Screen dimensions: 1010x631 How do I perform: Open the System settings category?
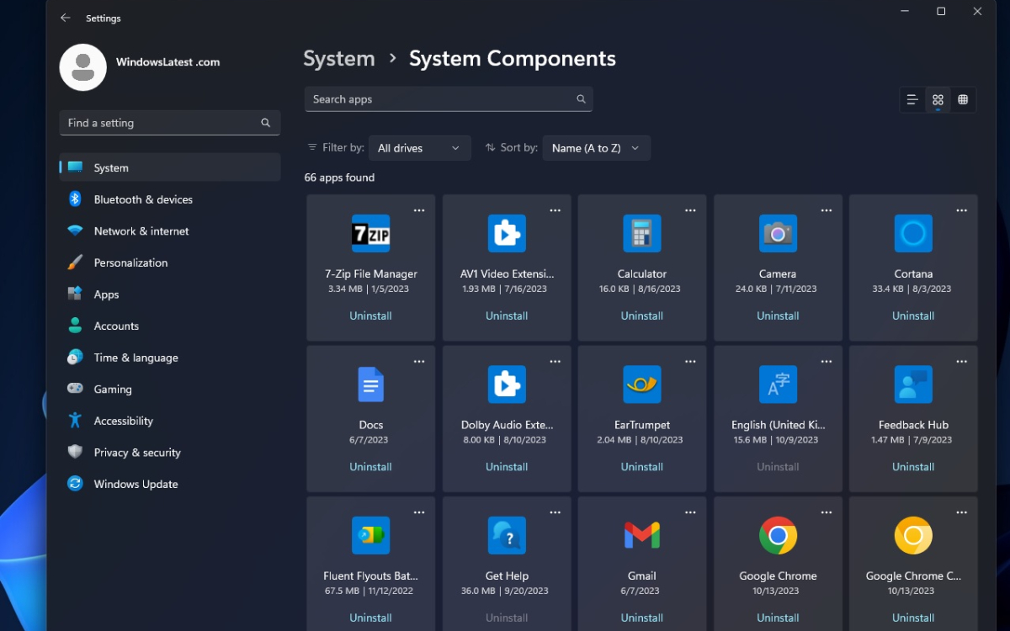click(170, 167)
